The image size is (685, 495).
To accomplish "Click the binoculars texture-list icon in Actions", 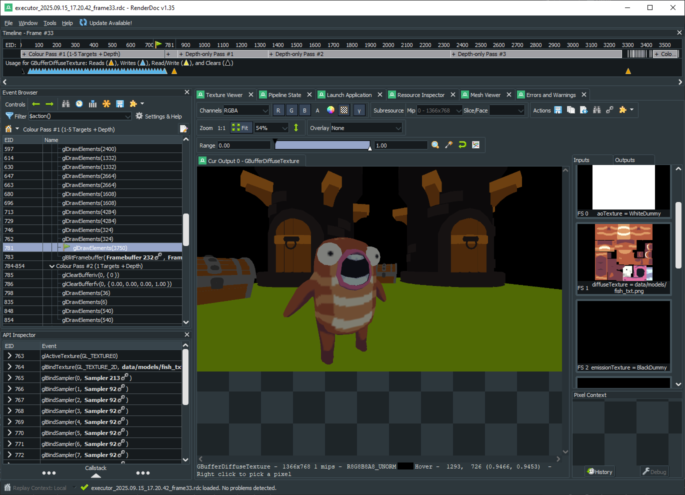I will [x=597, y=110].
